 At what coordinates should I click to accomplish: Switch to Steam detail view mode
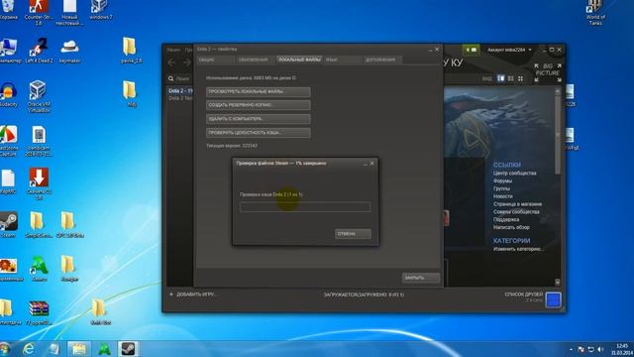[500, 78]
